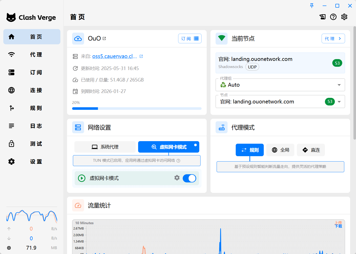Expand the 代理组 Auto dropdown

pyautogui.click(x=280, y=85)
